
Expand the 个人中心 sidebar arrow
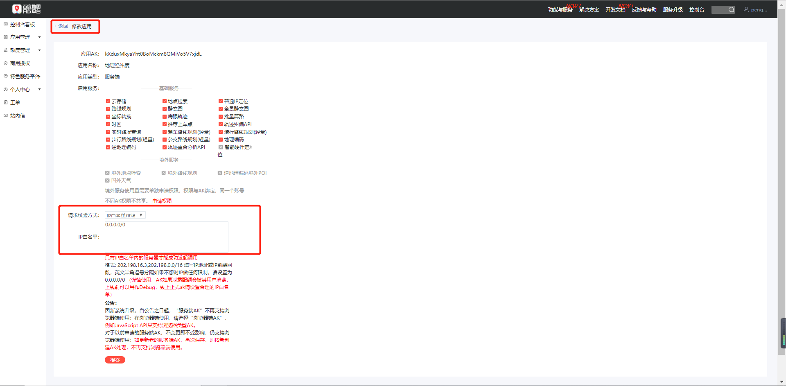pos(40,90)
